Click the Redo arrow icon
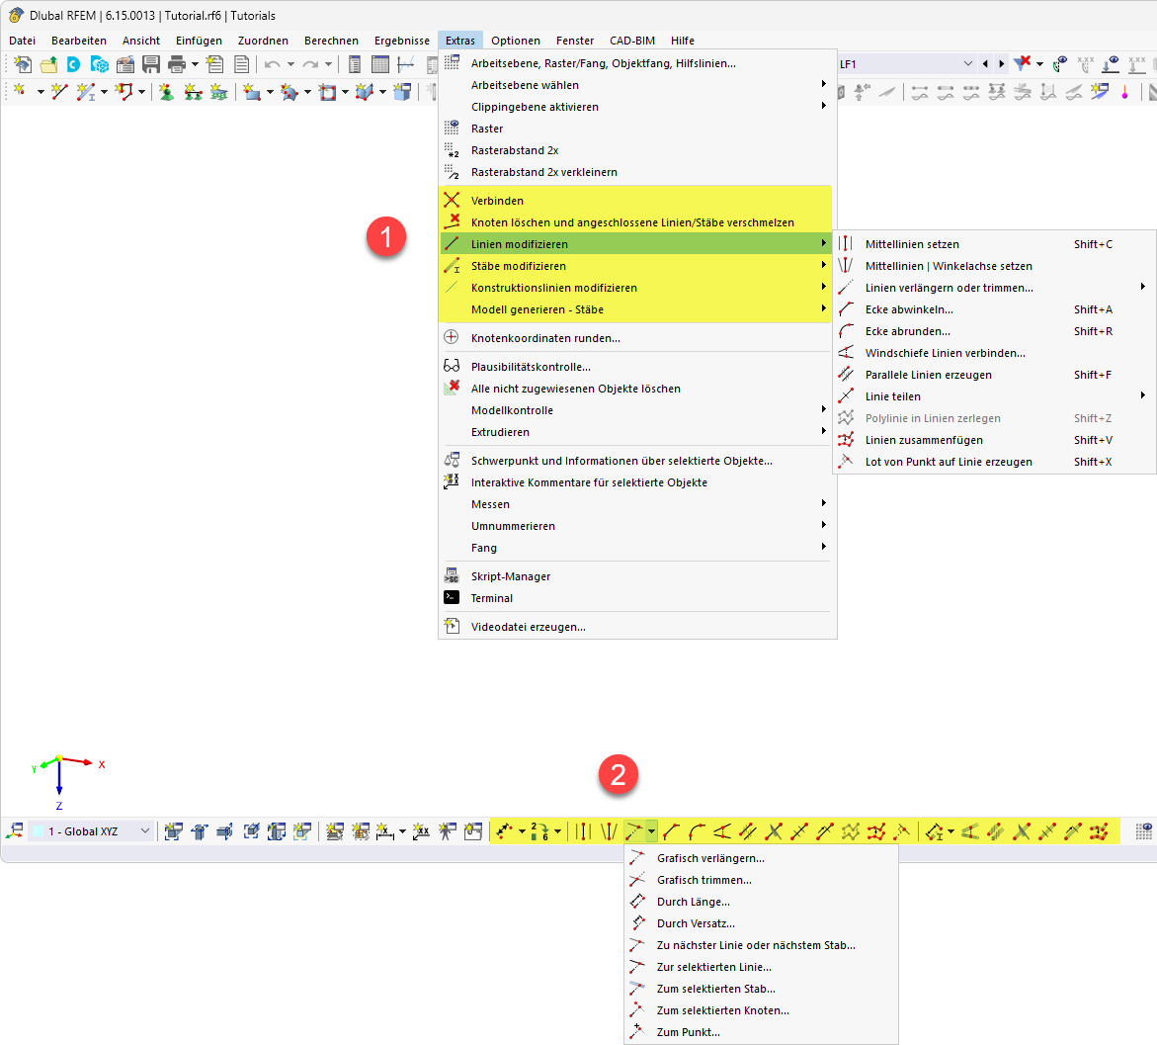 click(310, 65)
